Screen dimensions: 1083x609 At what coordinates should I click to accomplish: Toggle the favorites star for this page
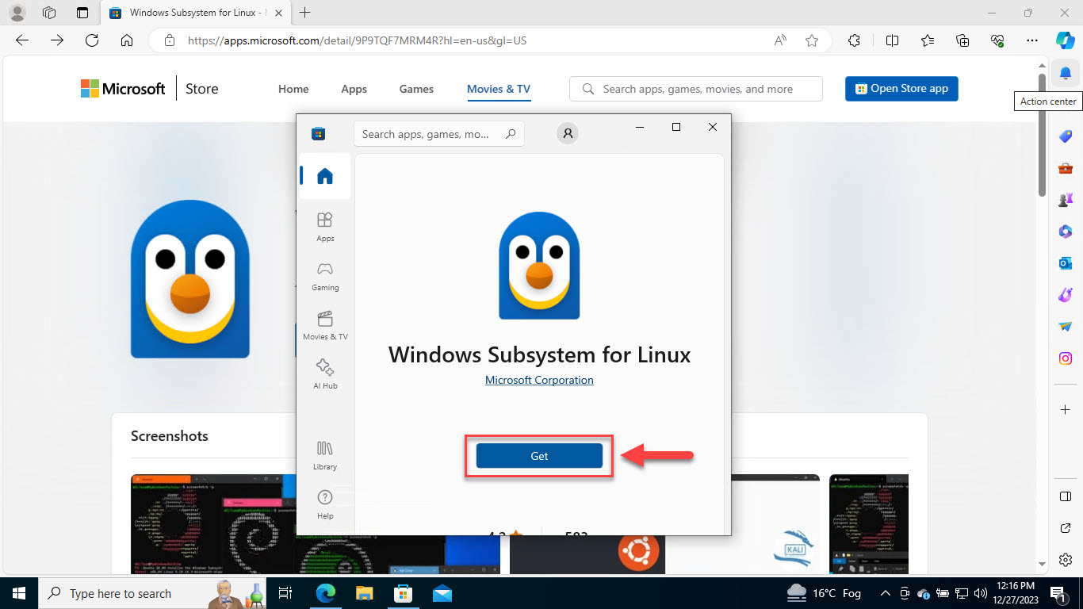pos(811,40)
